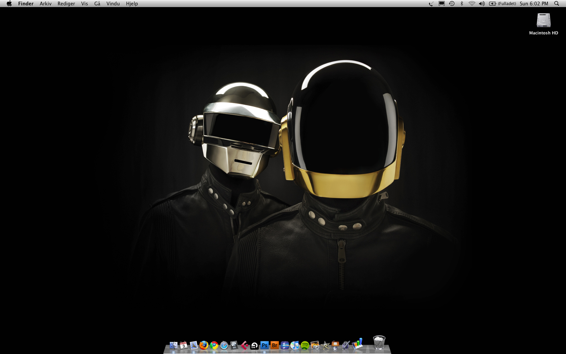
Task: Open the Time Machine status icon
Action: [x=452, y=4]
